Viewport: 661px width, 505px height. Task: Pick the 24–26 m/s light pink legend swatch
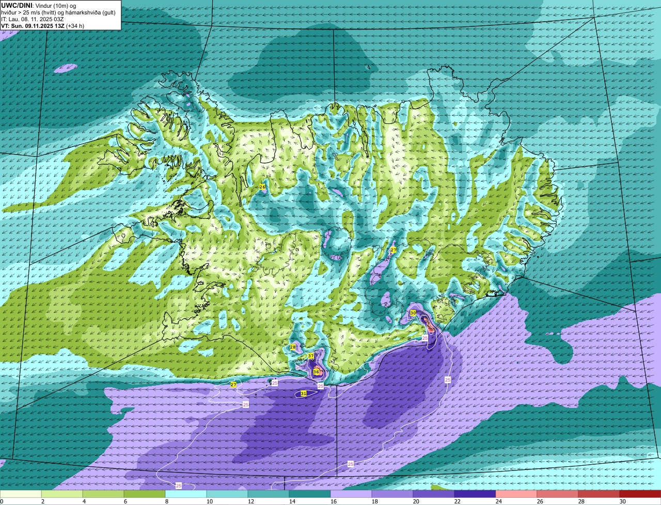pyautogui.click(x=516, y=494)
